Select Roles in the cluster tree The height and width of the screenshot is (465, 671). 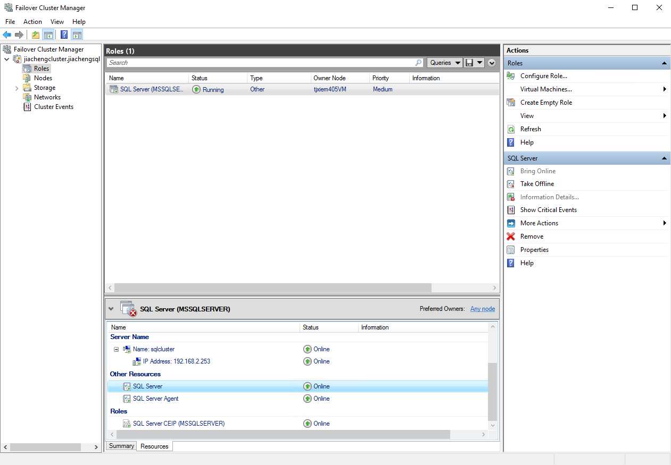(x=42, y=69)
